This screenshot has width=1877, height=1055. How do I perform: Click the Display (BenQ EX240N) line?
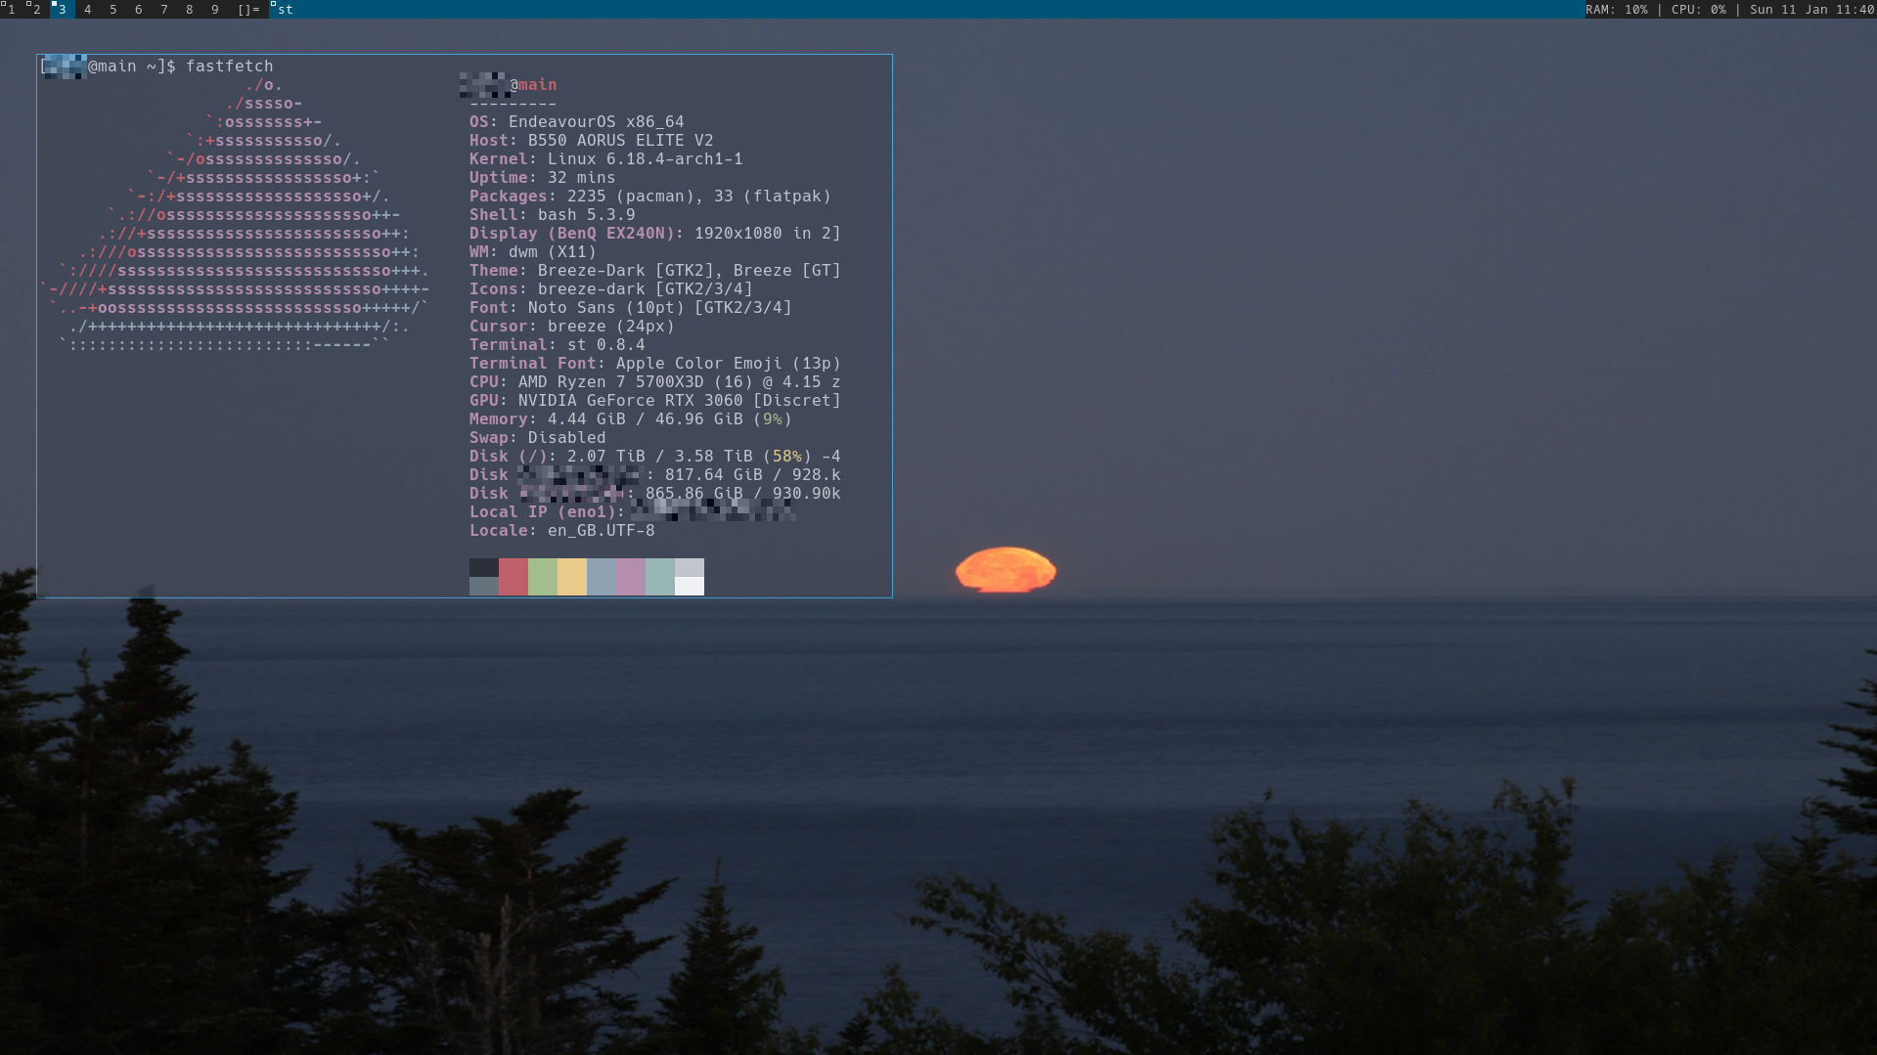(x=655, y=233)
